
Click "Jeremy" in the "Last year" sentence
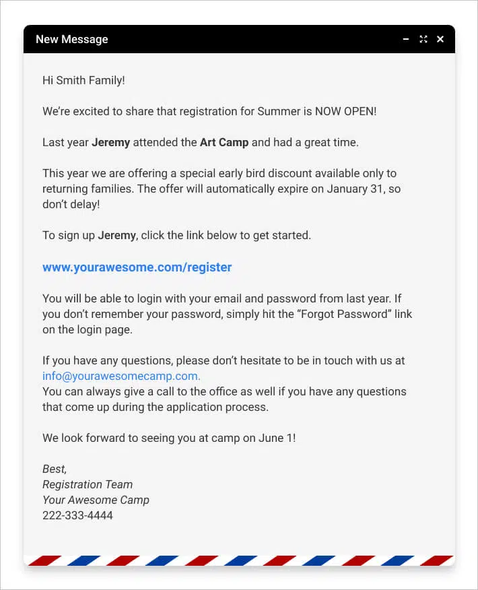(110, 142)
